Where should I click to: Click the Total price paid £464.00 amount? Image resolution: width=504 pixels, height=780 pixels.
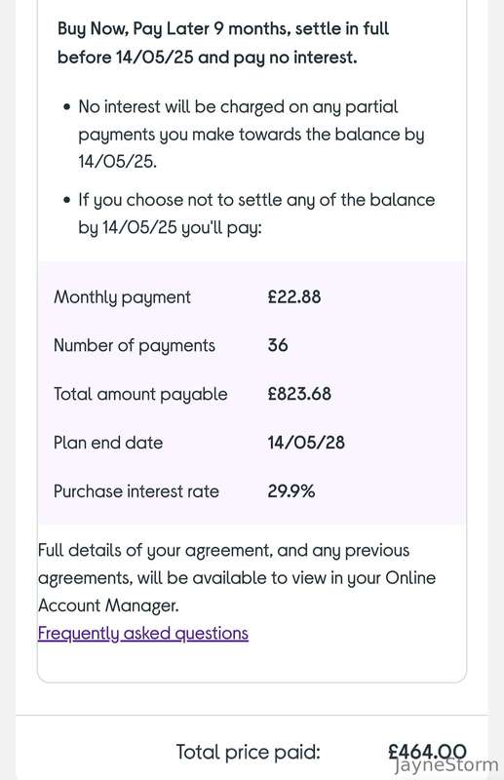pos(427,751)
